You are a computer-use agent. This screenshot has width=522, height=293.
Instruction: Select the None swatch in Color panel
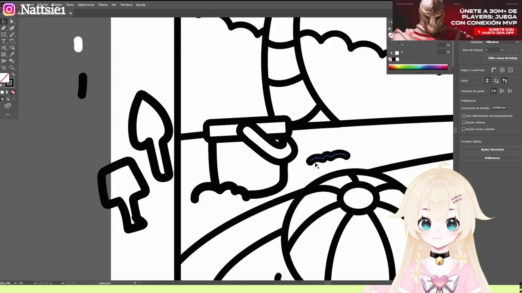click(390, 59)
